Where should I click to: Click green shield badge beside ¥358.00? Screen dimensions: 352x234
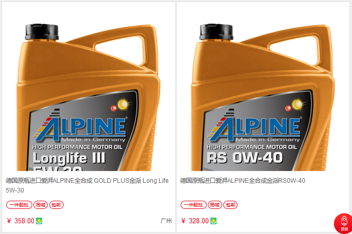(x=39, y=221)
